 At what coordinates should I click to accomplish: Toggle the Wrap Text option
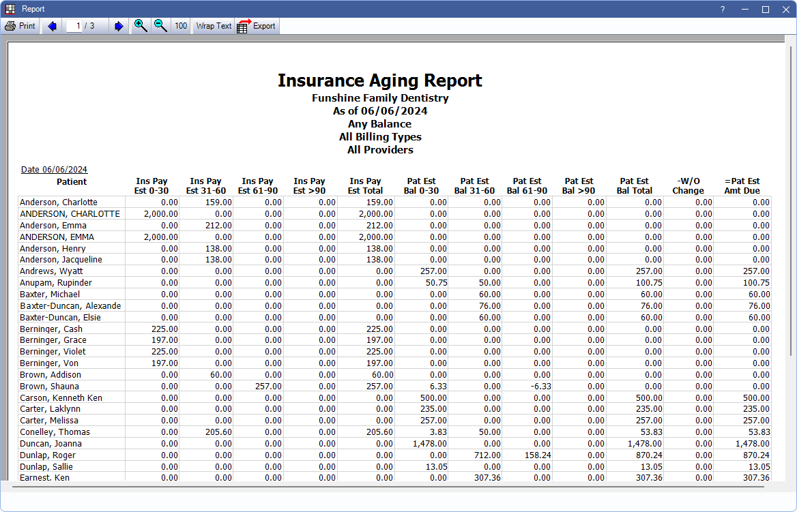pos(214,26)
